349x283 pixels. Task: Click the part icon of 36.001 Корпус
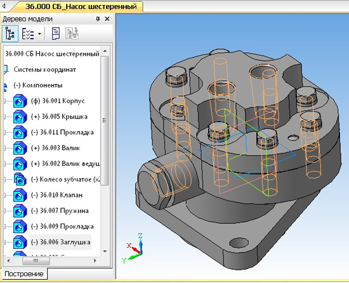point(20,101)
